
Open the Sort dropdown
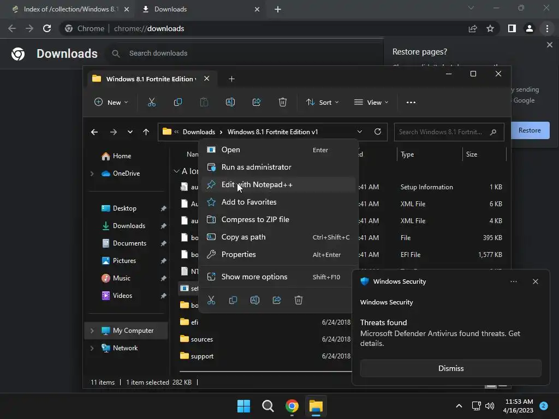coord(322,102)
